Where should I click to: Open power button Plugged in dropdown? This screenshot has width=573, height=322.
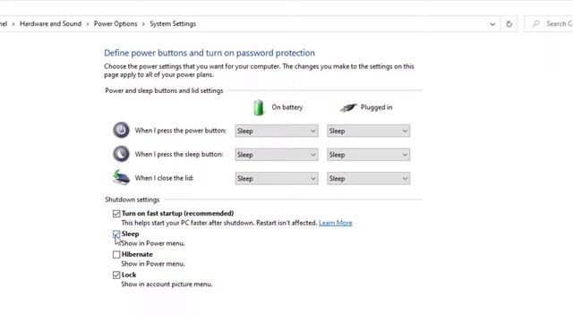click(x=368, y=131)
